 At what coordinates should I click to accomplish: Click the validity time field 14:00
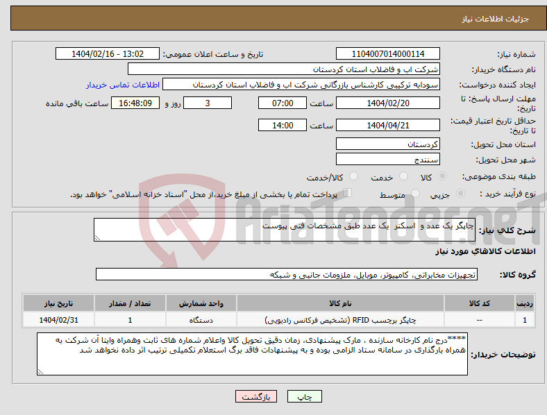[283, 125]
